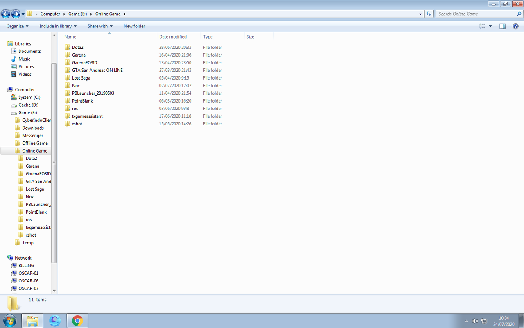
Task: Select the Nox folder icon in file list
Action: (68, 86)
